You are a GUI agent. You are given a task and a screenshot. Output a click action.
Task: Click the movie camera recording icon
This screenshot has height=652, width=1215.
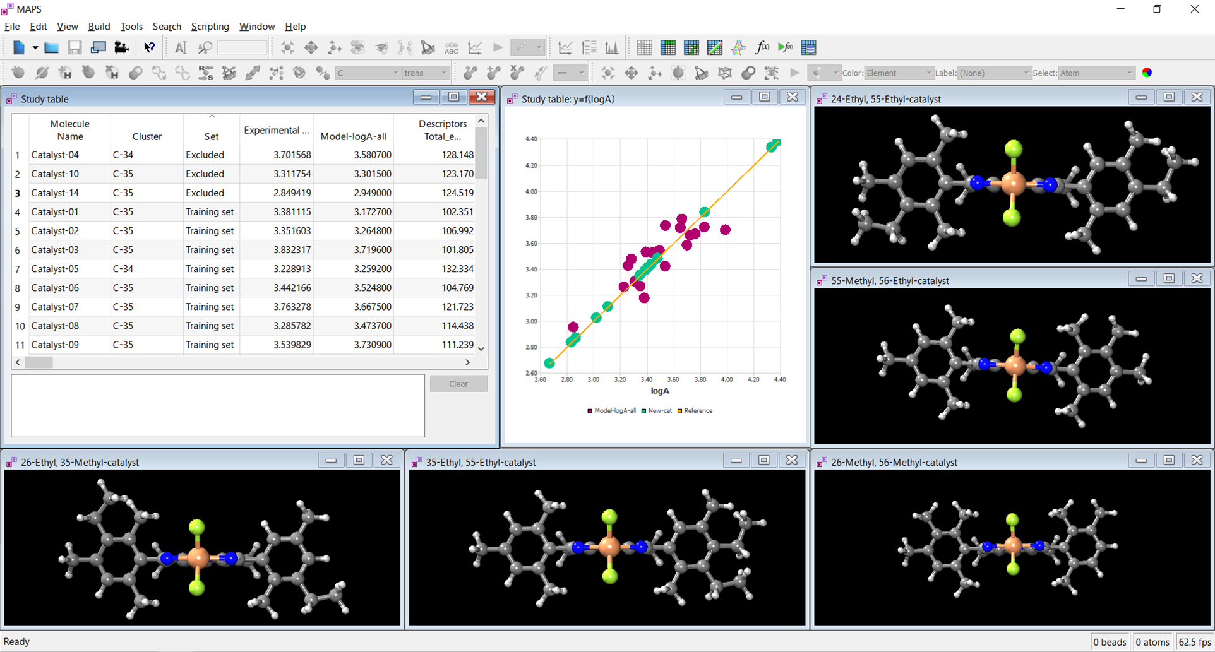click(121, 47)
